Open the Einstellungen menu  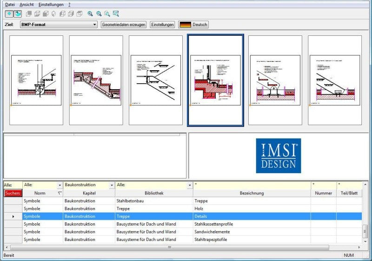tap(51, 5)
